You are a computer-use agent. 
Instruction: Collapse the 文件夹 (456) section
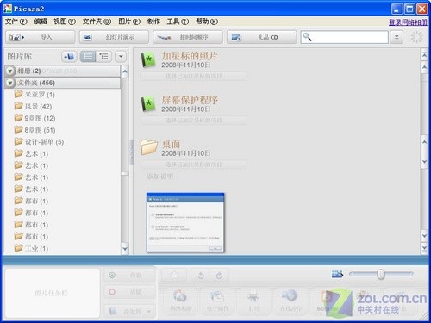coord(10,83)
